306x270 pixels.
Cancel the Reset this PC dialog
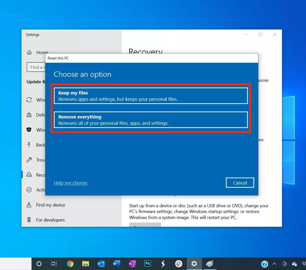(x=240, y=183)
